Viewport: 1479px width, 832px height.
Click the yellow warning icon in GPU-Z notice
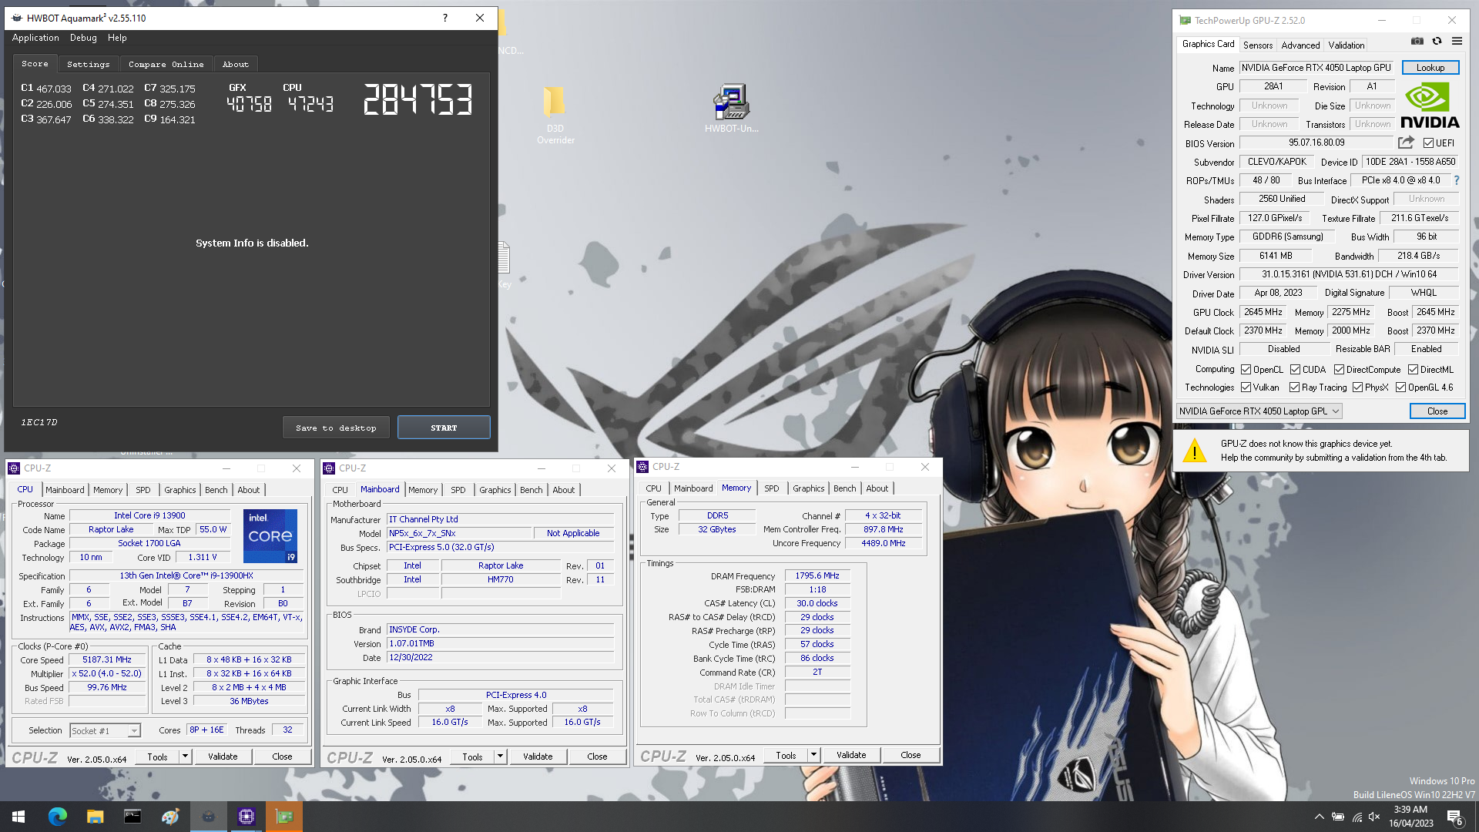1194,451
